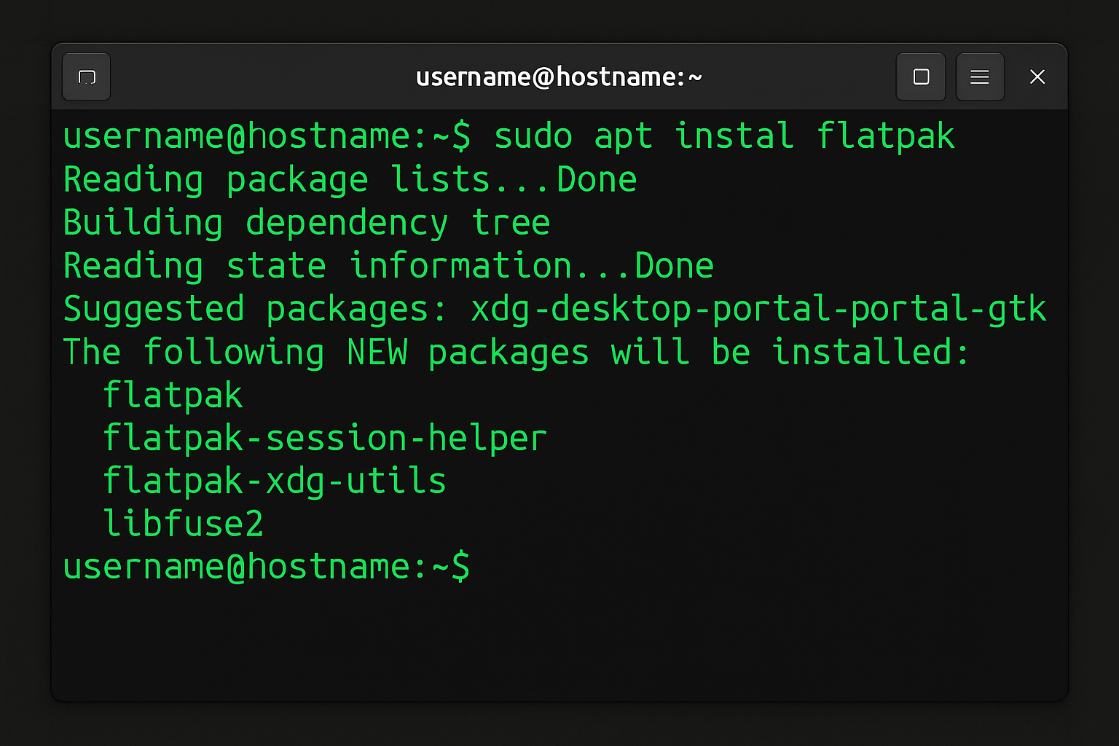Click the restore window square icon
The image size is (1119, 746).
pyautogui.click(x=921, y=76)
